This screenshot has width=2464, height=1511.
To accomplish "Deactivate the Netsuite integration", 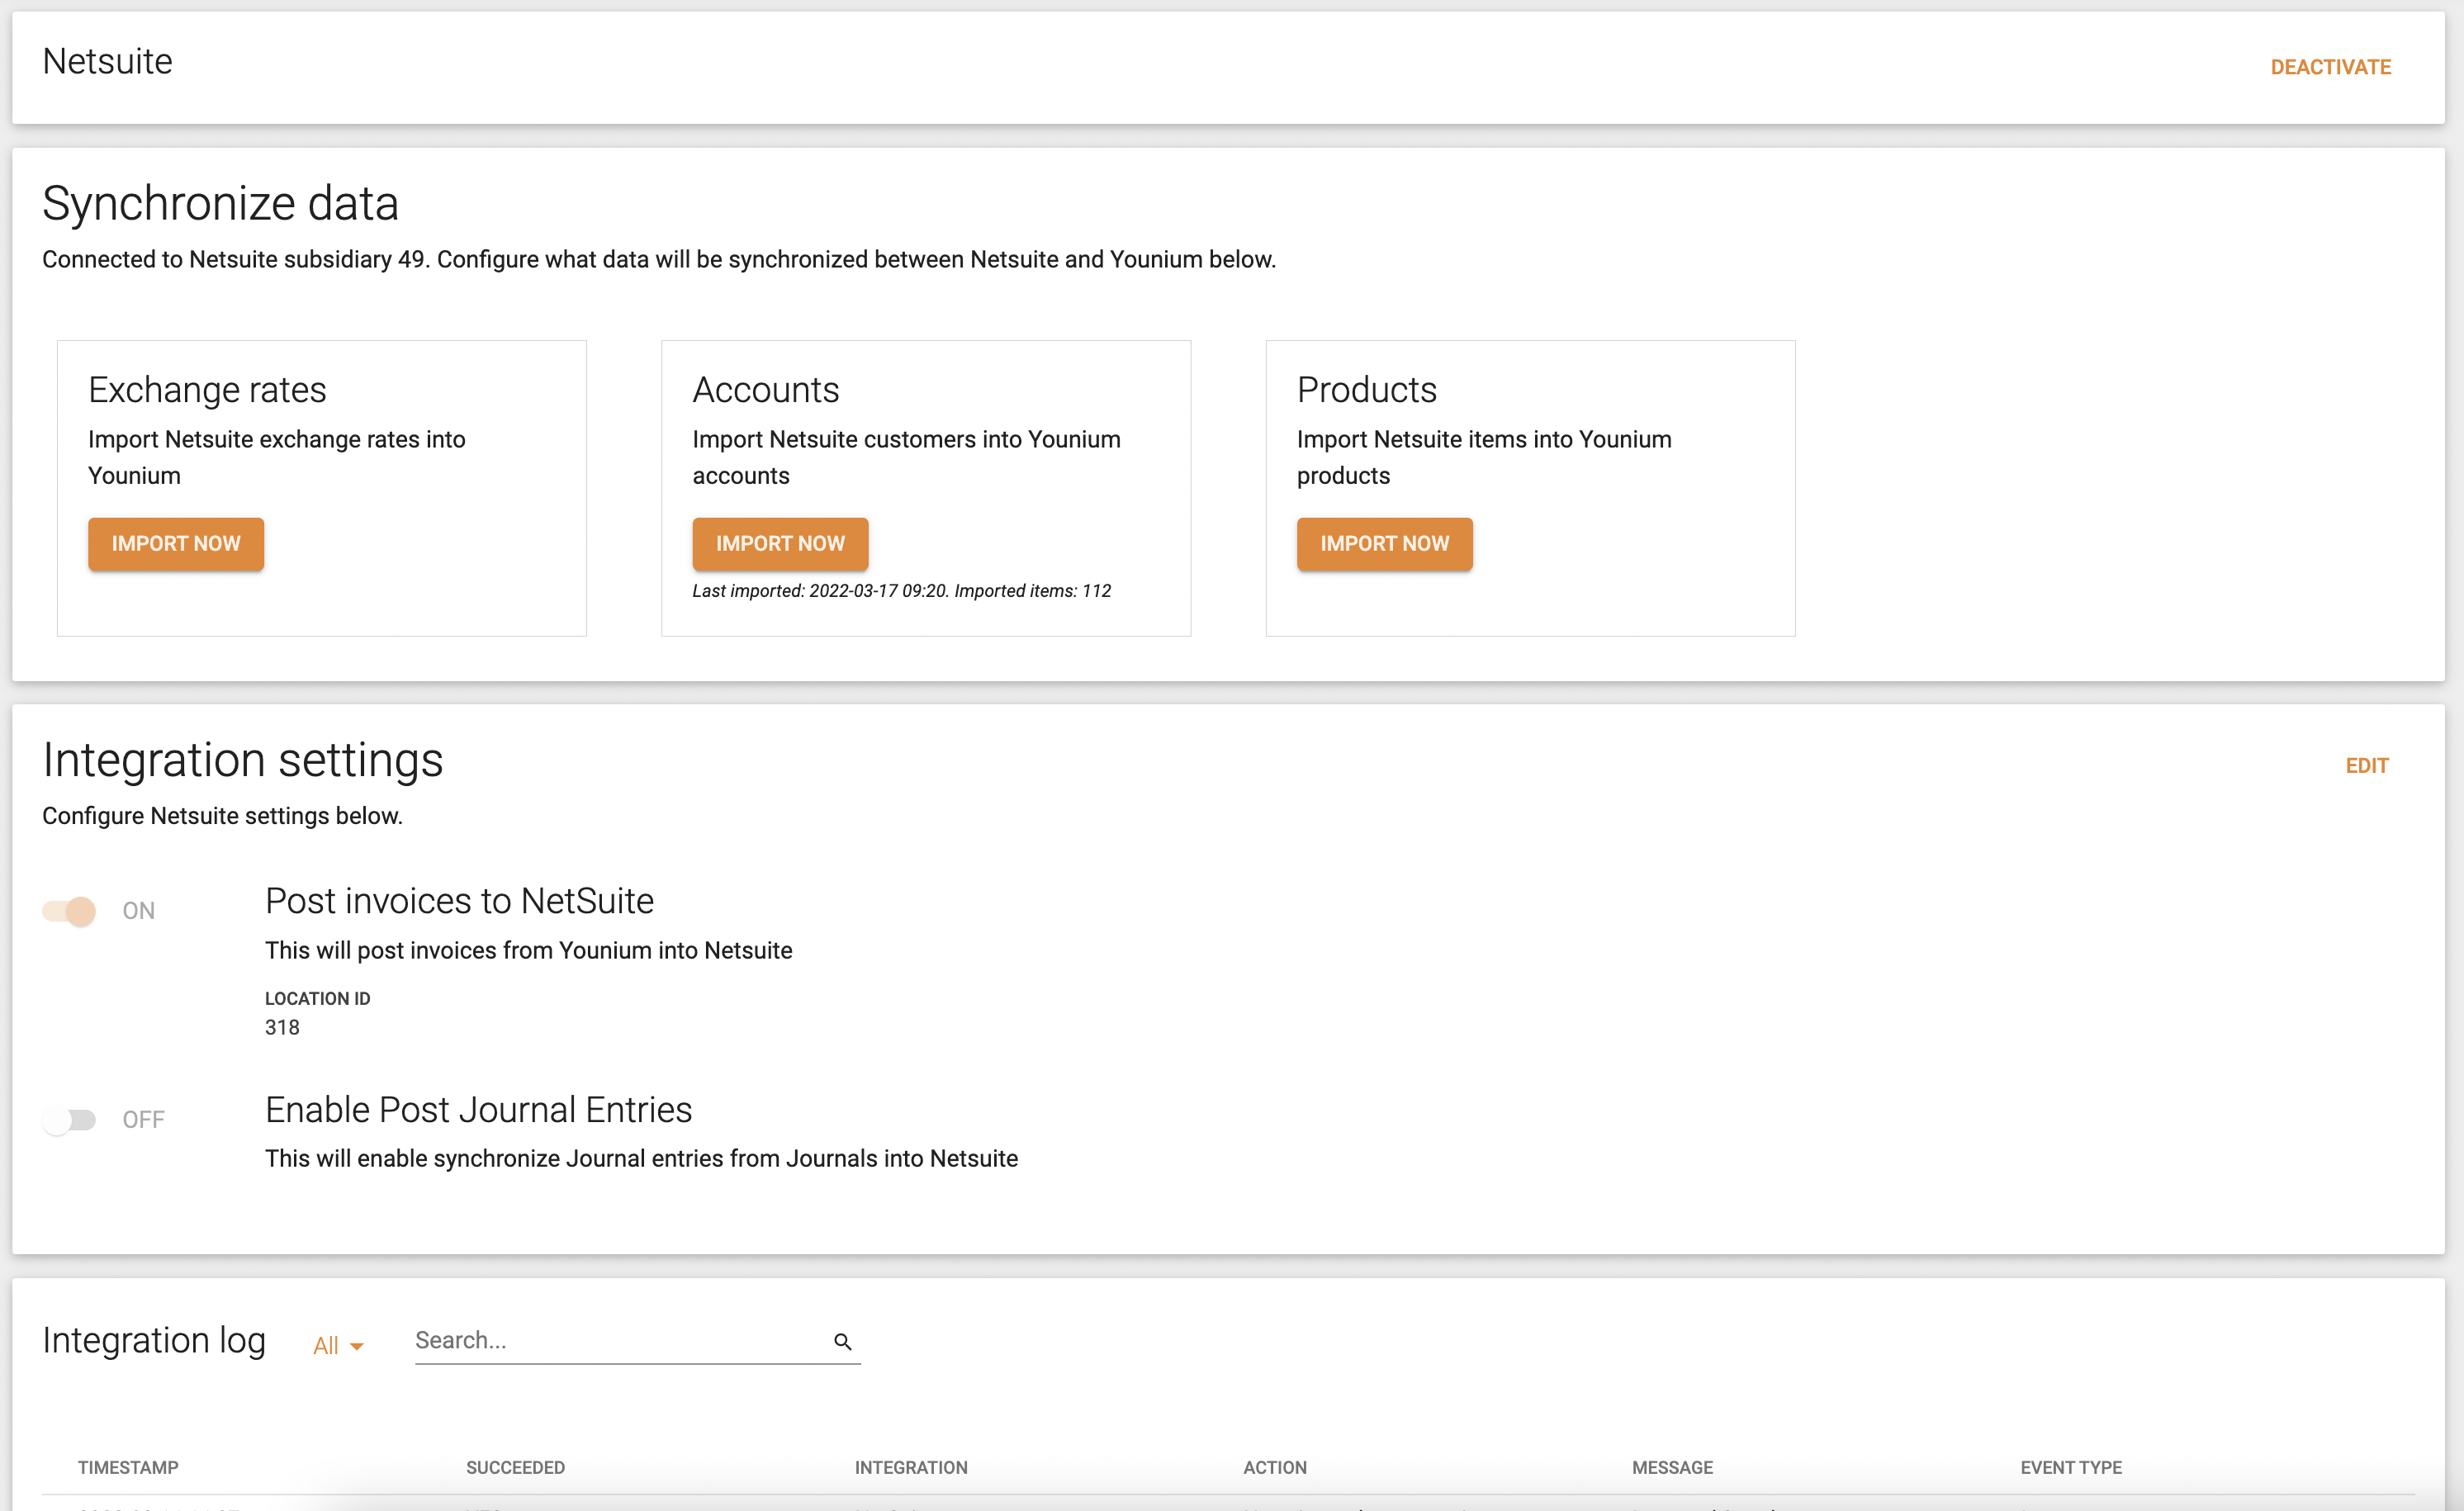I will coord(2329,67).
